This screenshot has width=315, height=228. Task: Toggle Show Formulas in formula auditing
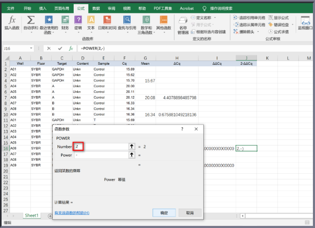278,18
